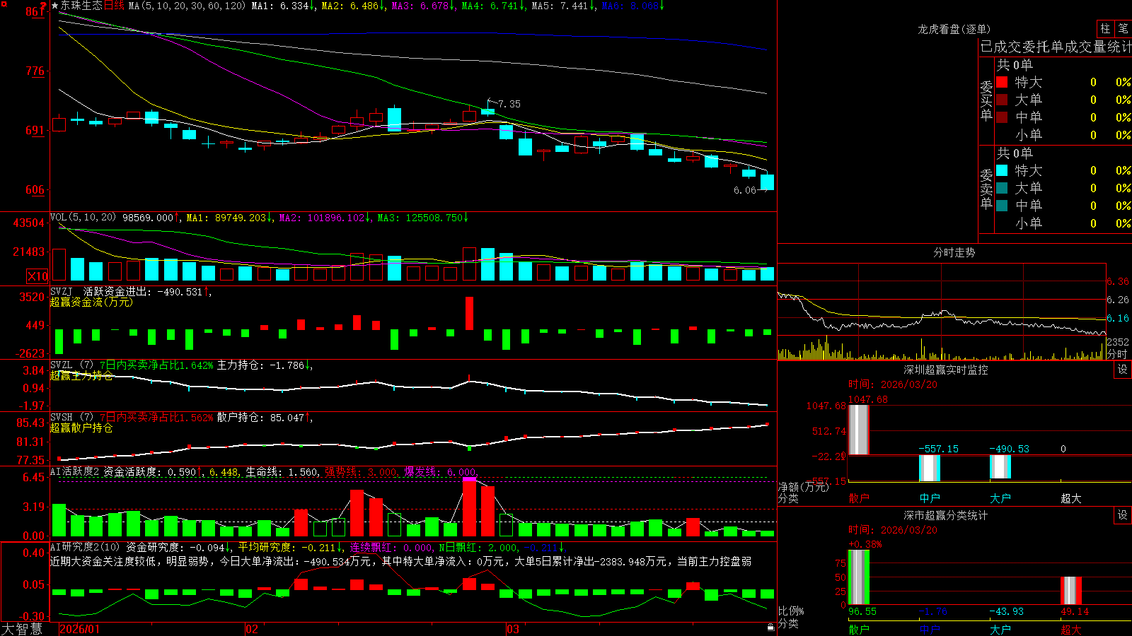Click the dark red 大单 buy order swatch
The height and width of the screenshot is (636, 1132).
coord(1002,100)
